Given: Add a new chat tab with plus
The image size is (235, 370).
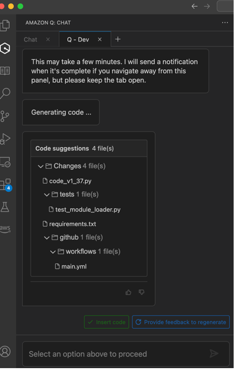Looking at the screenshot, I should pyautogui.click(x=118, y=39).
